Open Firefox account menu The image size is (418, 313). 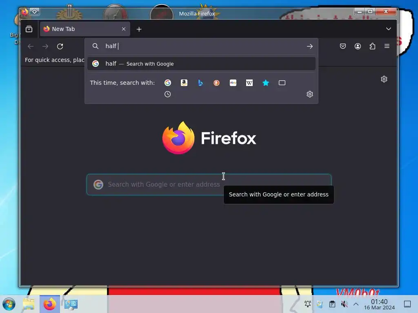click(x=358, y=46)
